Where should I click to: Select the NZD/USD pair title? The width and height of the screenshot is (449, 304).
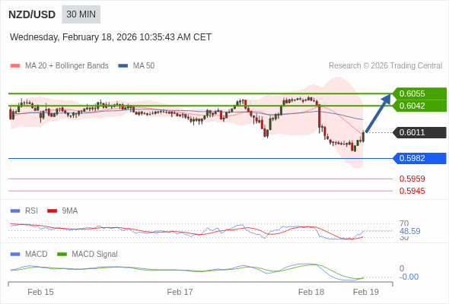pyautogui.click(x=32, y=14)
